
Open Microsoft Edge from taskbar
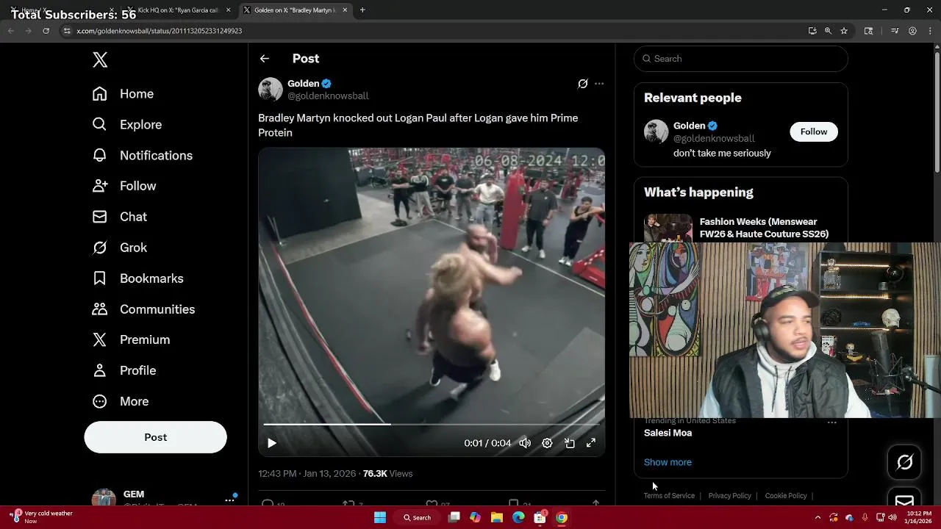point(518,518)
